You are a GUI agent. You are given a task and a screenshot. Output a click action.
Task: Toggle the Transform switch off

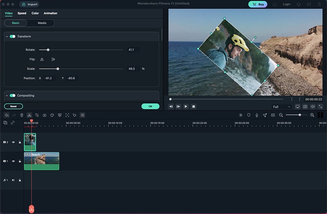[x=13, y=36]
